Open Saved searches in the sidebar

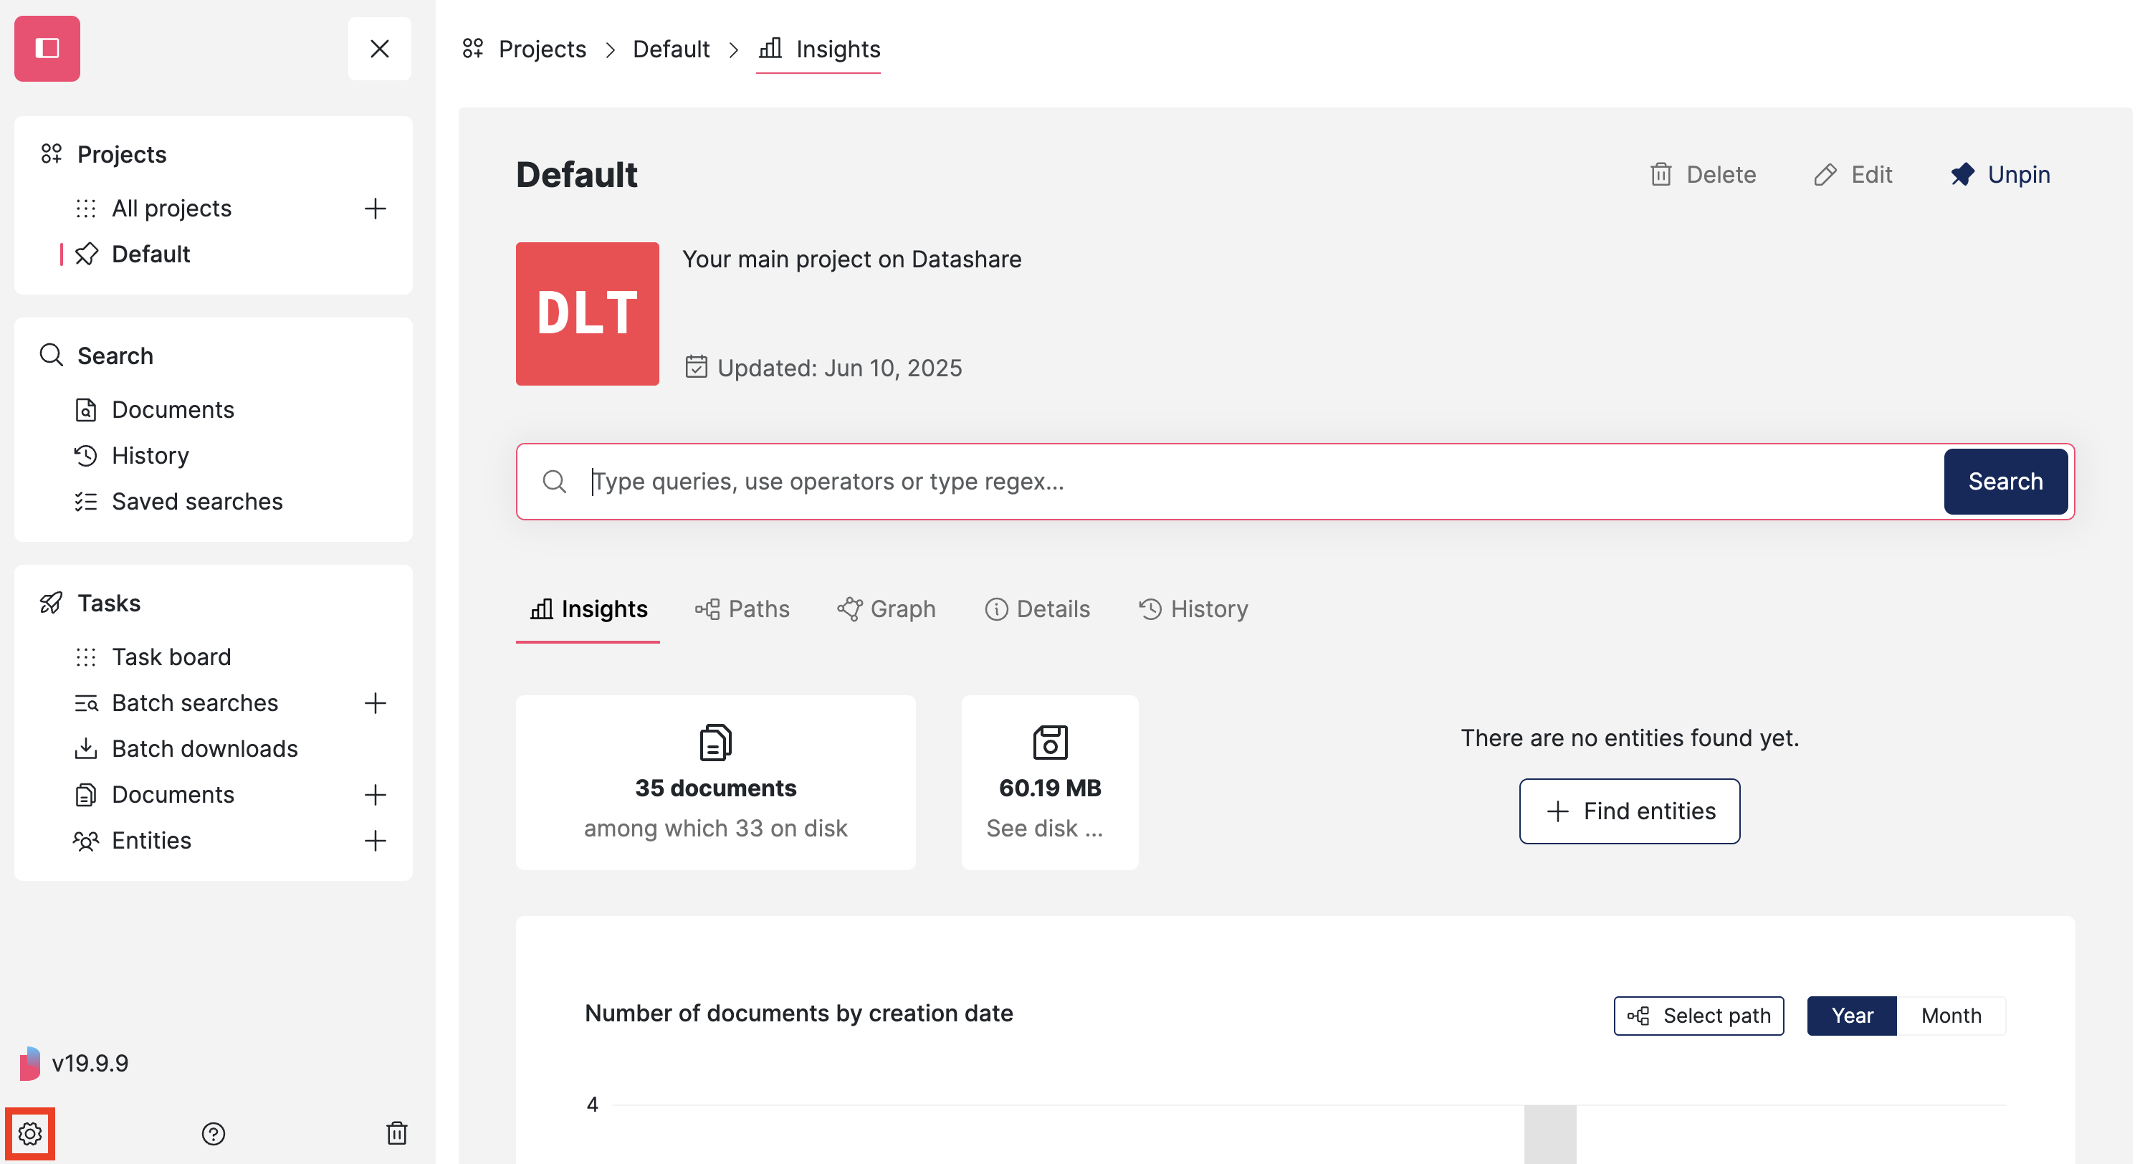click(197, 501)
